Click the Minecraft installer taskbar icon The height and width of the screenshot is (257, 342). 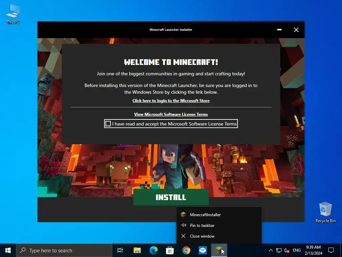(x=219, y=250)
